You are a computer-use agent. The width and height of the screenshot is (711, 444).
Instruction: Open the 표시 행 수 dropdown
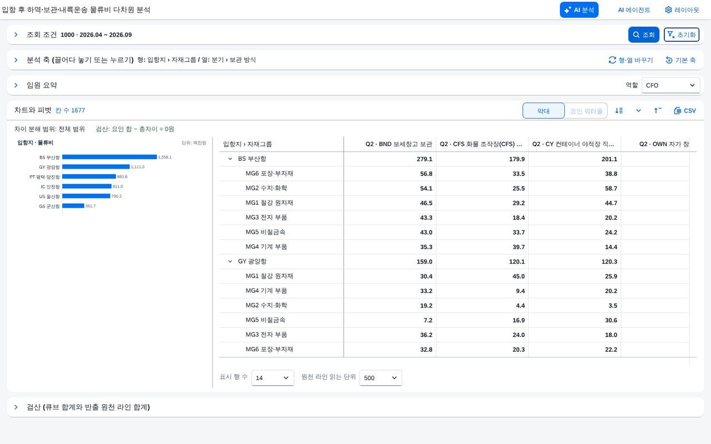273,378
